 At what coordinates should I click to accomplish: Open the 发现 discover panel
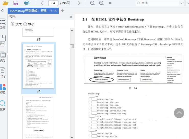[x=3, y=89]
